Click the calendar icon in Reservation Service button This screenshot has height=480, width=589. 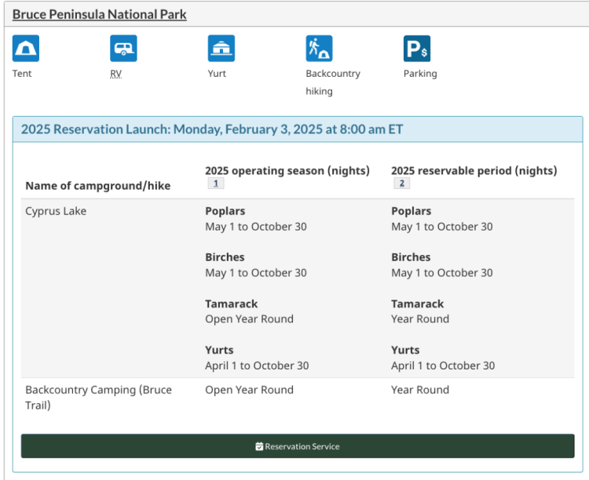point(259,446)
